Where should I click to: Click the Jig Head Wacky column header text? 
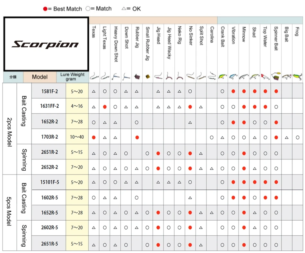[x=169, y=43]
